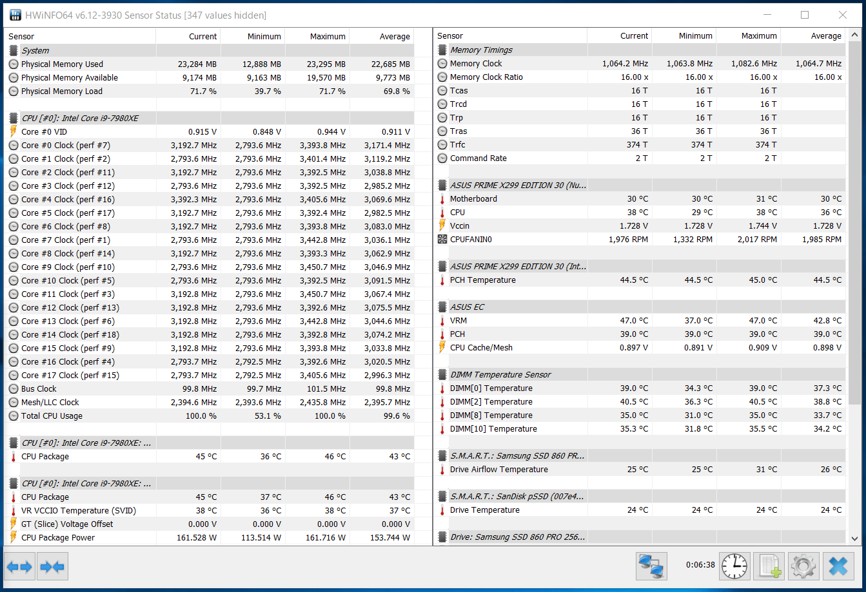
Task: Click the CPU Cache/Mesh lightning icon
Action: pos(442,347)
